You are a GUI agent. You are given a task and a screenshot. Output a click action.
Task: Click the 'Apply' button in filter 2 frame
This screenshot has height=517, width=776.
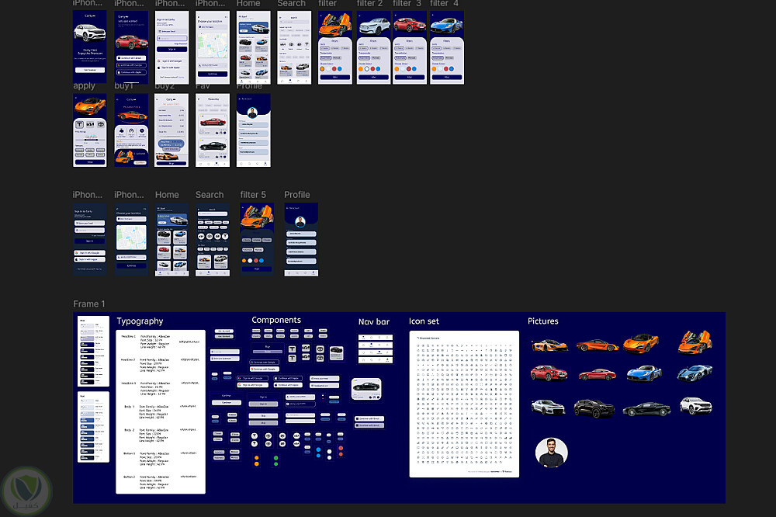tap(374, 78)
